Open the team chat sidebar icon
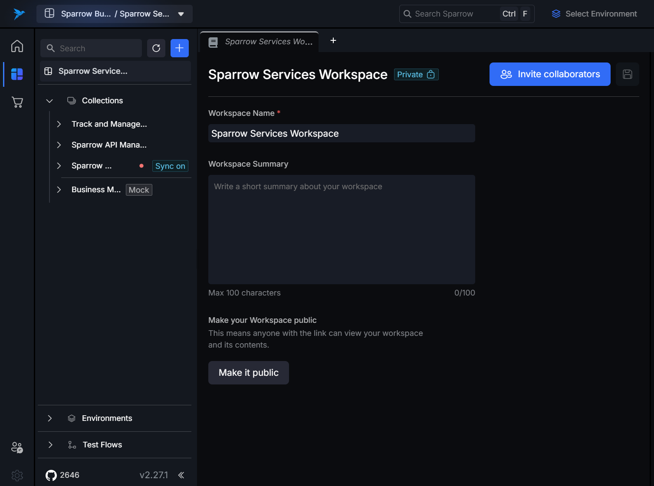This screenshot has height=486, width=654. point(17,447)
